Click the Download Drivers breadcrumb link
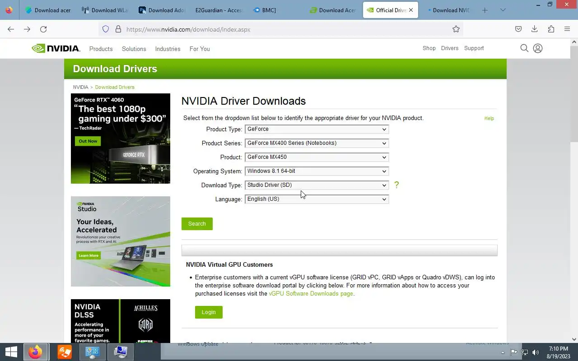This screenshot has width=578, height=361. coord(115,87)
